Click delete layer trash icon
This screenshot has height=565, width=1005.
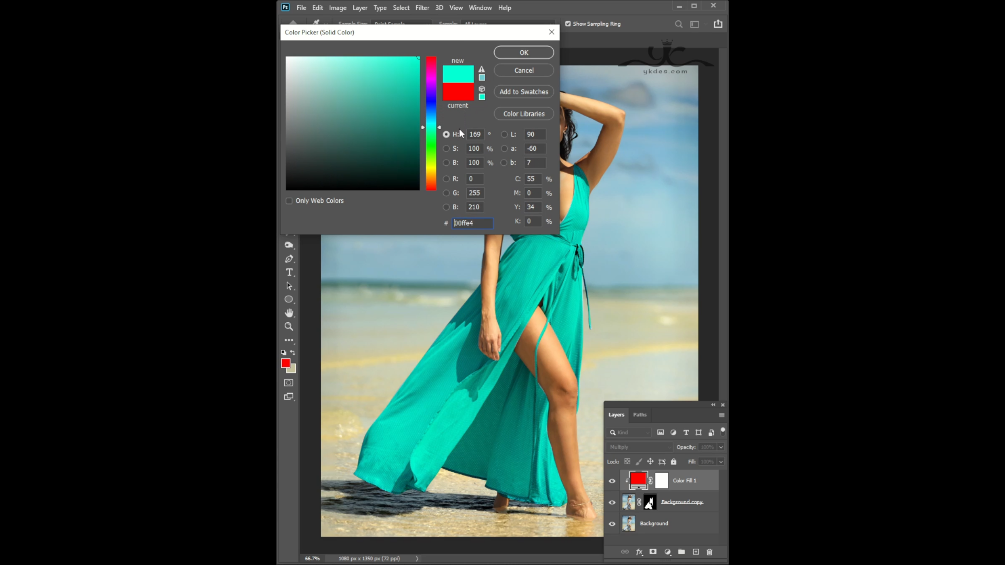(x=710, y=552)
